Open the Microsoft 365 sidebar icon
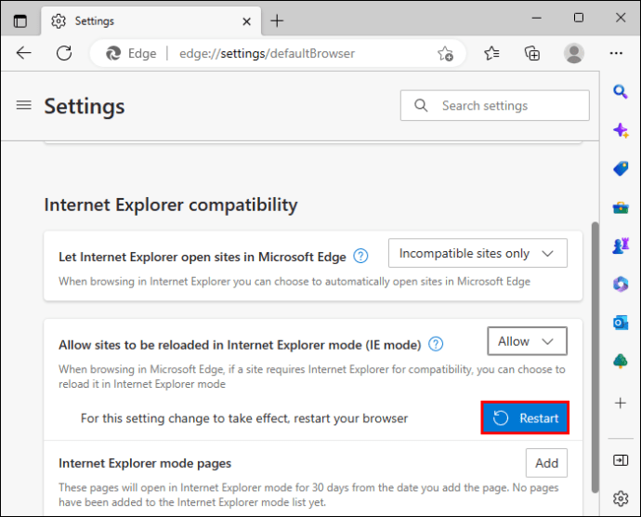The width and height of the screenshot is (641, 517). coord(621,285)
